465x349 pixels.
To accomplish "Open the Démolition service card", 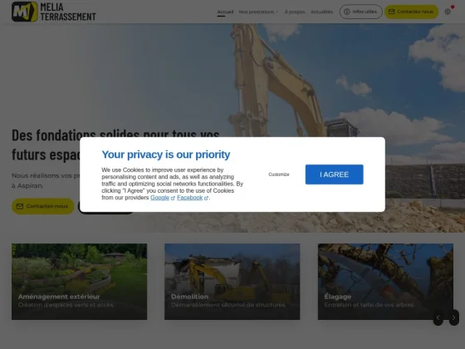I will click(232, 282).
